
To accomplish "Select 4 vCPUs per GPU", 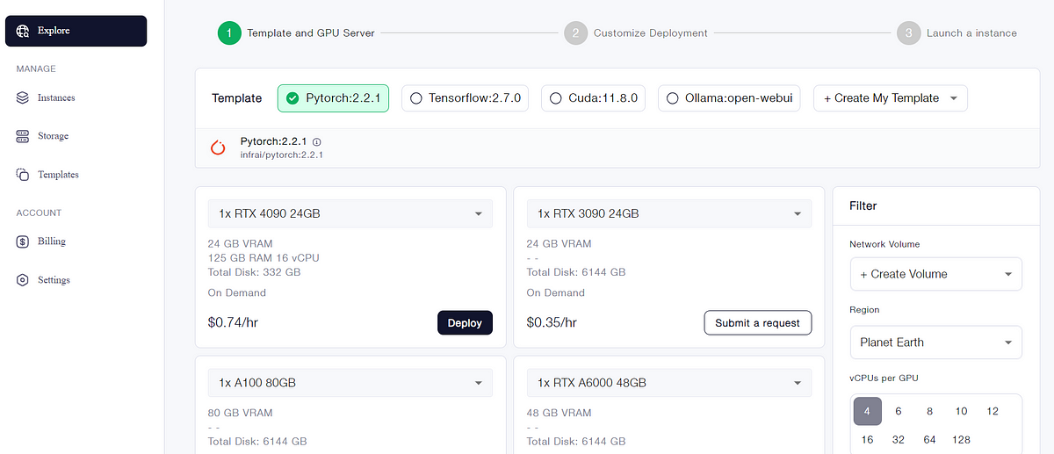I will [867, 411].
